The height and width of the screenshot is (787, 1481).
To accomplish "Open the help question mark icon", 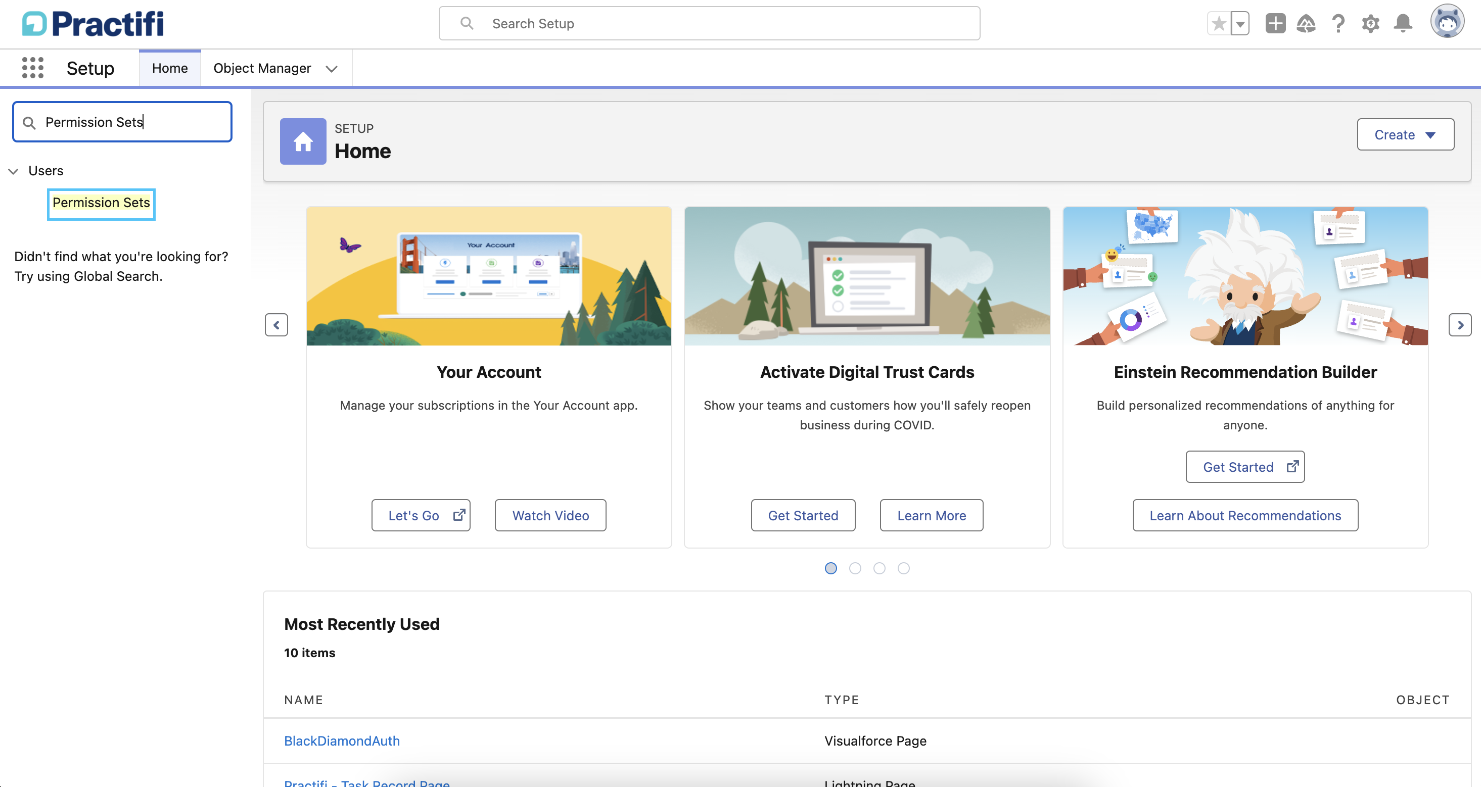I will pyautogui.click(x=1338, y=24).
